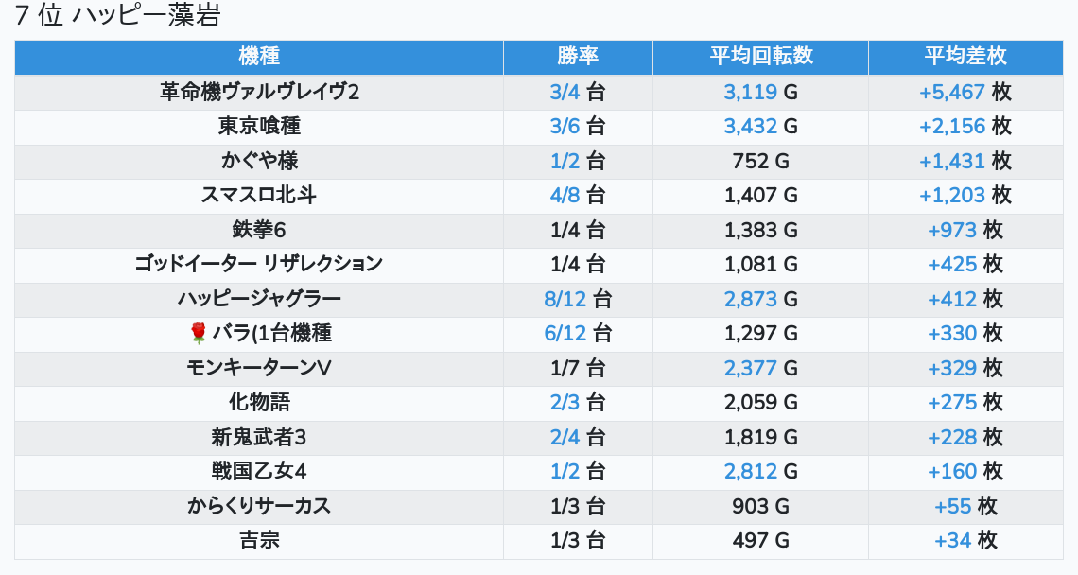Image resolution: width=1078 pixels, height=575 pixels.
Task: Select the モンキーターンV row name
Action: point(259,368)
